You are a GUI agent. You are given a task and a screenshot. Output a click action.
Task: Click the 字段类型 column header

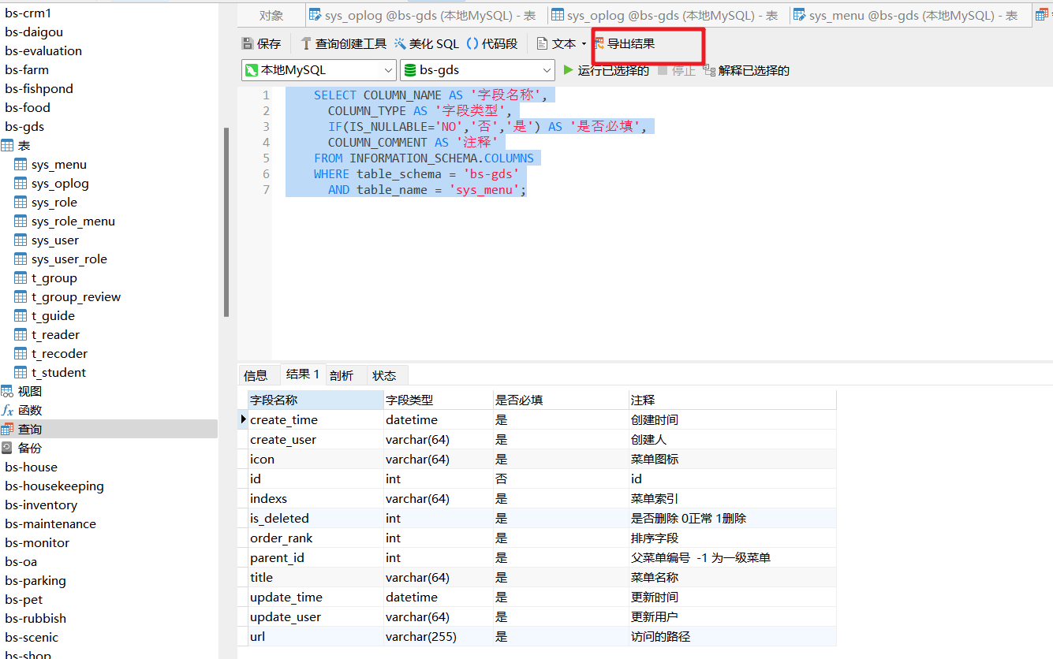(x=438, y=400)
